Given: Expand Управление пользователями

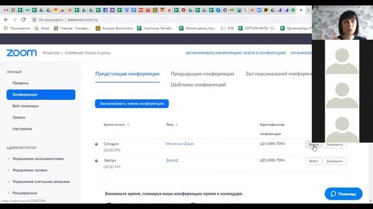Looking at the screenshot, I should coord(38,158).
